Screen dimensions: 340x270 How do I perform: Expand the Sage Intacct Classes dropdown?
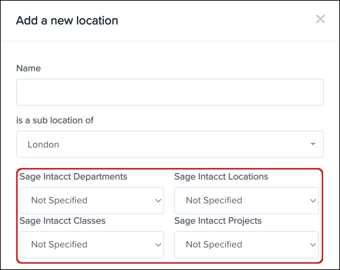point(92,245)
